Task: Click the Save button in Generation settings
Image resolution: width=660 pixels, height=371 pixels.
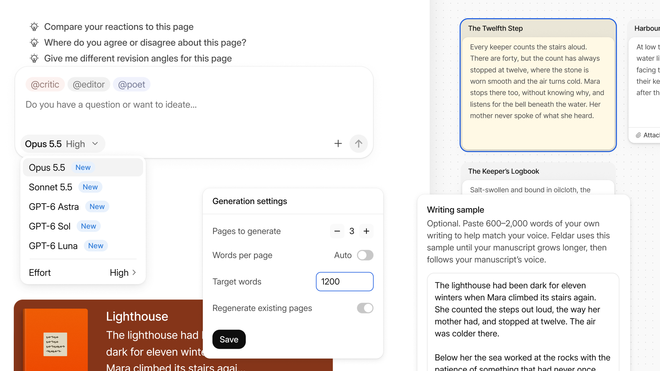Action: 229,339
